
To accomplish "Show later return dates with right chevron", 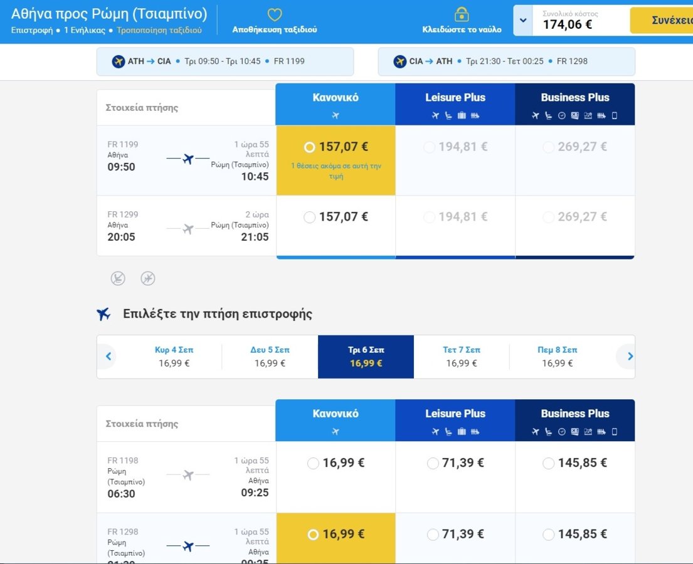I will (630, 357).
